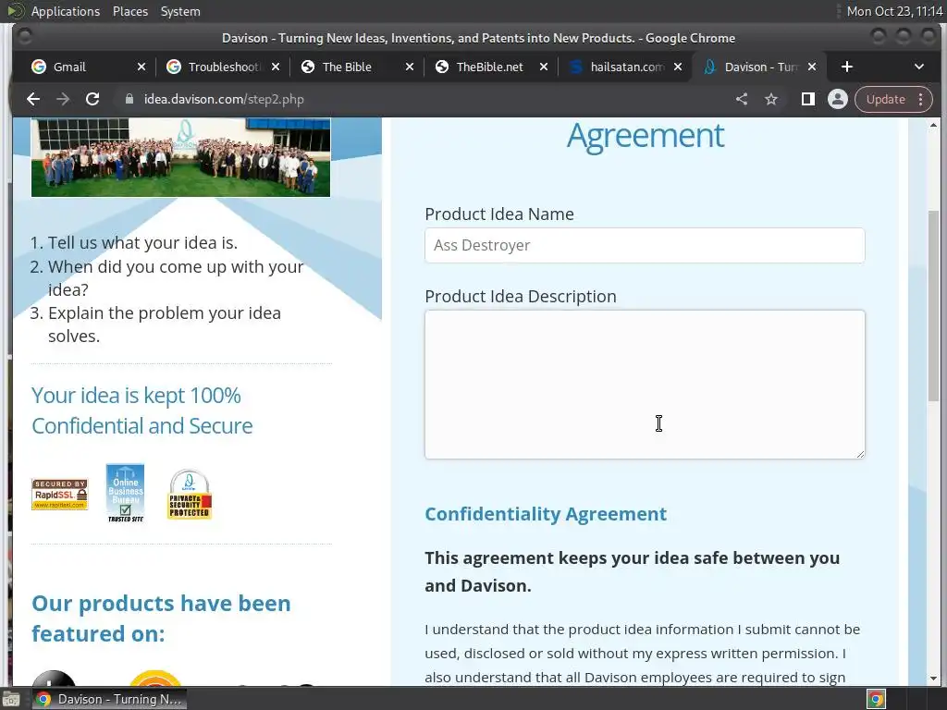Close the Davison tab
This screenshot has height=710, width=947.
point(812,67)
